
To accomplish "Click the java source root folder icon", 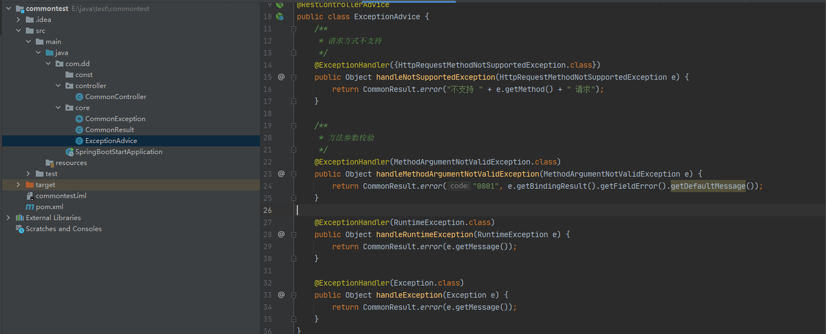I will click(50, 53).
